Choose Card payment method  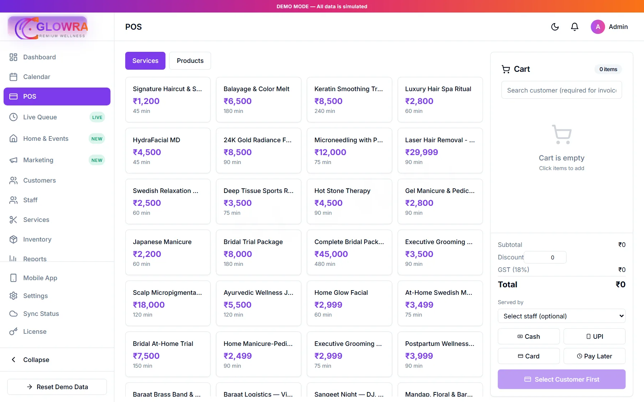(529, 356)
